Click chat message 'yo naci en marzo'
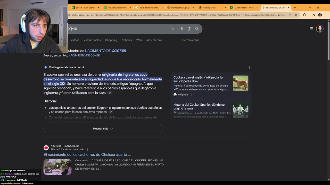The width and height of the screenshot is (330, 185). [13, 171]
